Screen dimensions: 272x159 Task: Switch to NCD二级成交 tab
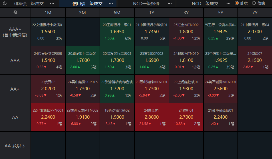(205, 4)
